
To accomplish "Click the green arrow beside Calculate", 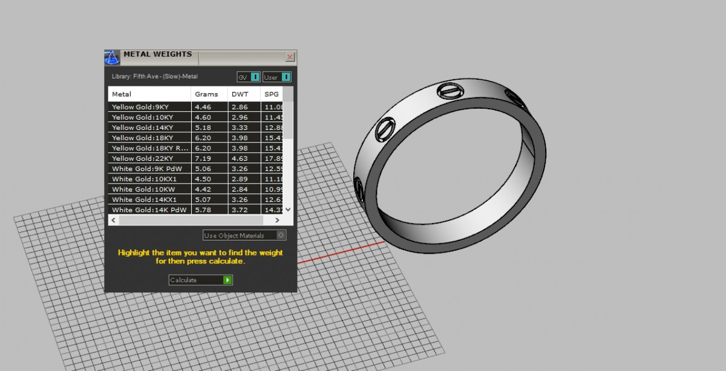I will (x=227, y=280).
